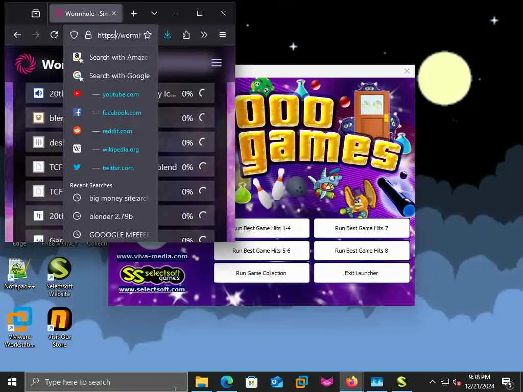The height and width of the screenshot is (392, 523).
Task: Open www.viva-media.com link
Action: (152, 256)
